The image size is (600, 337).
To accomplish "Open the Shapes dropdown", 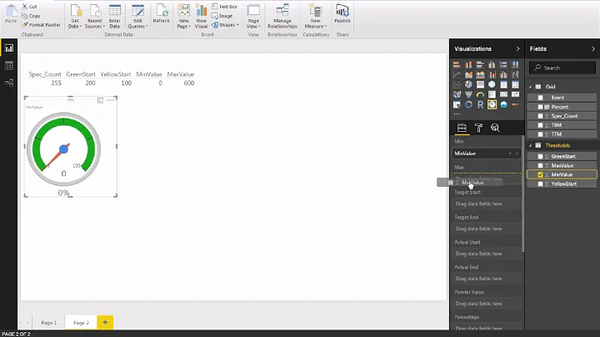I will [x=225, y=25].
